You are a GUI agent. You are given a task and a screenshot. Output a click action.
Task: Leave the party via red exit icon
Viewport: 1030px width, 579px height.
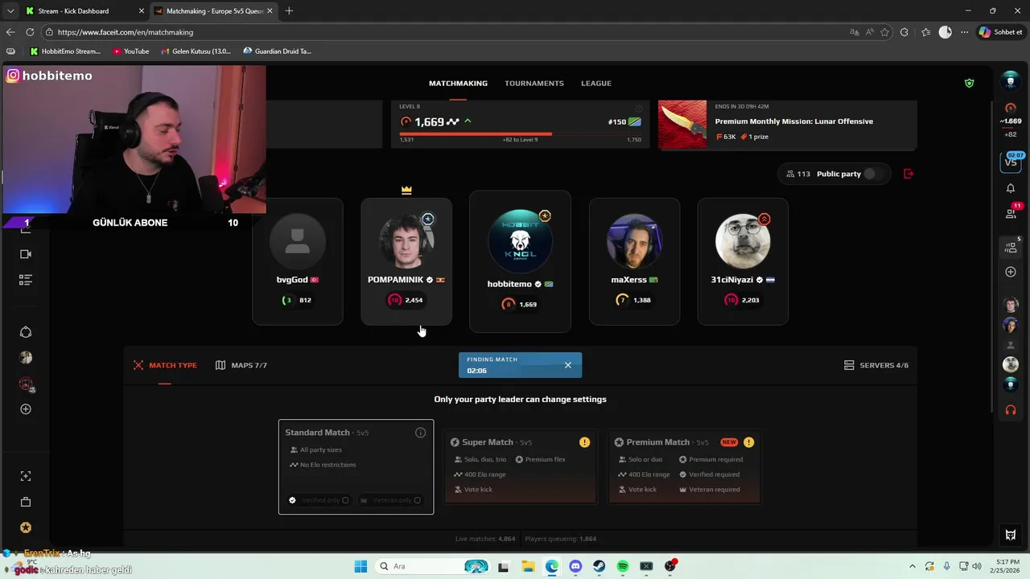click(x=908, y=174)
